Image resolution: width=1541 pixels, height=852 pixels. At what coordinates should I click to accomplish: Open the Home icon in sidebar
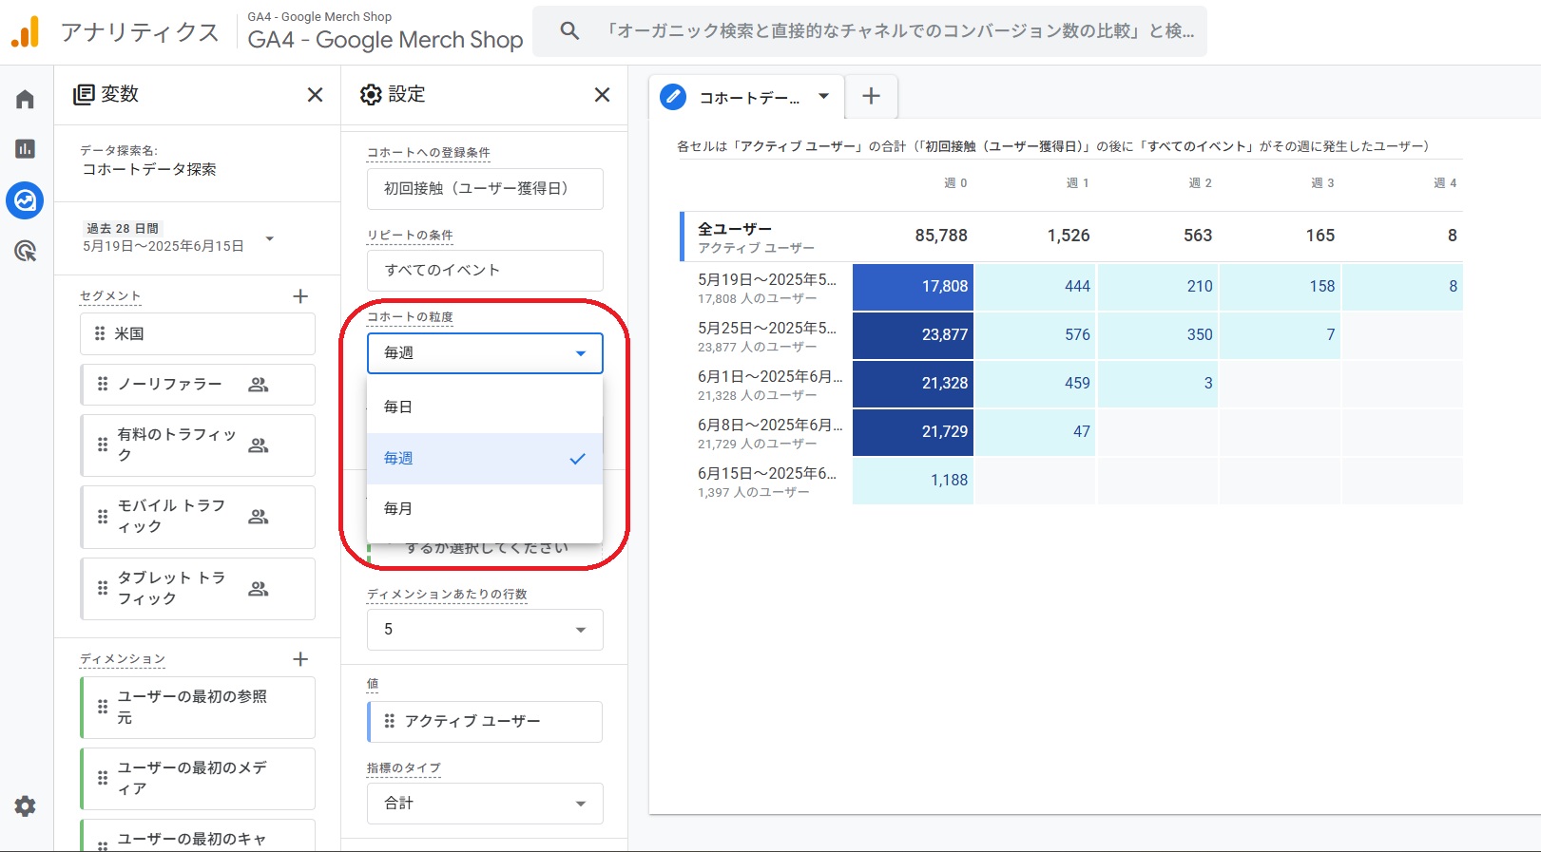tap(25, 100)
